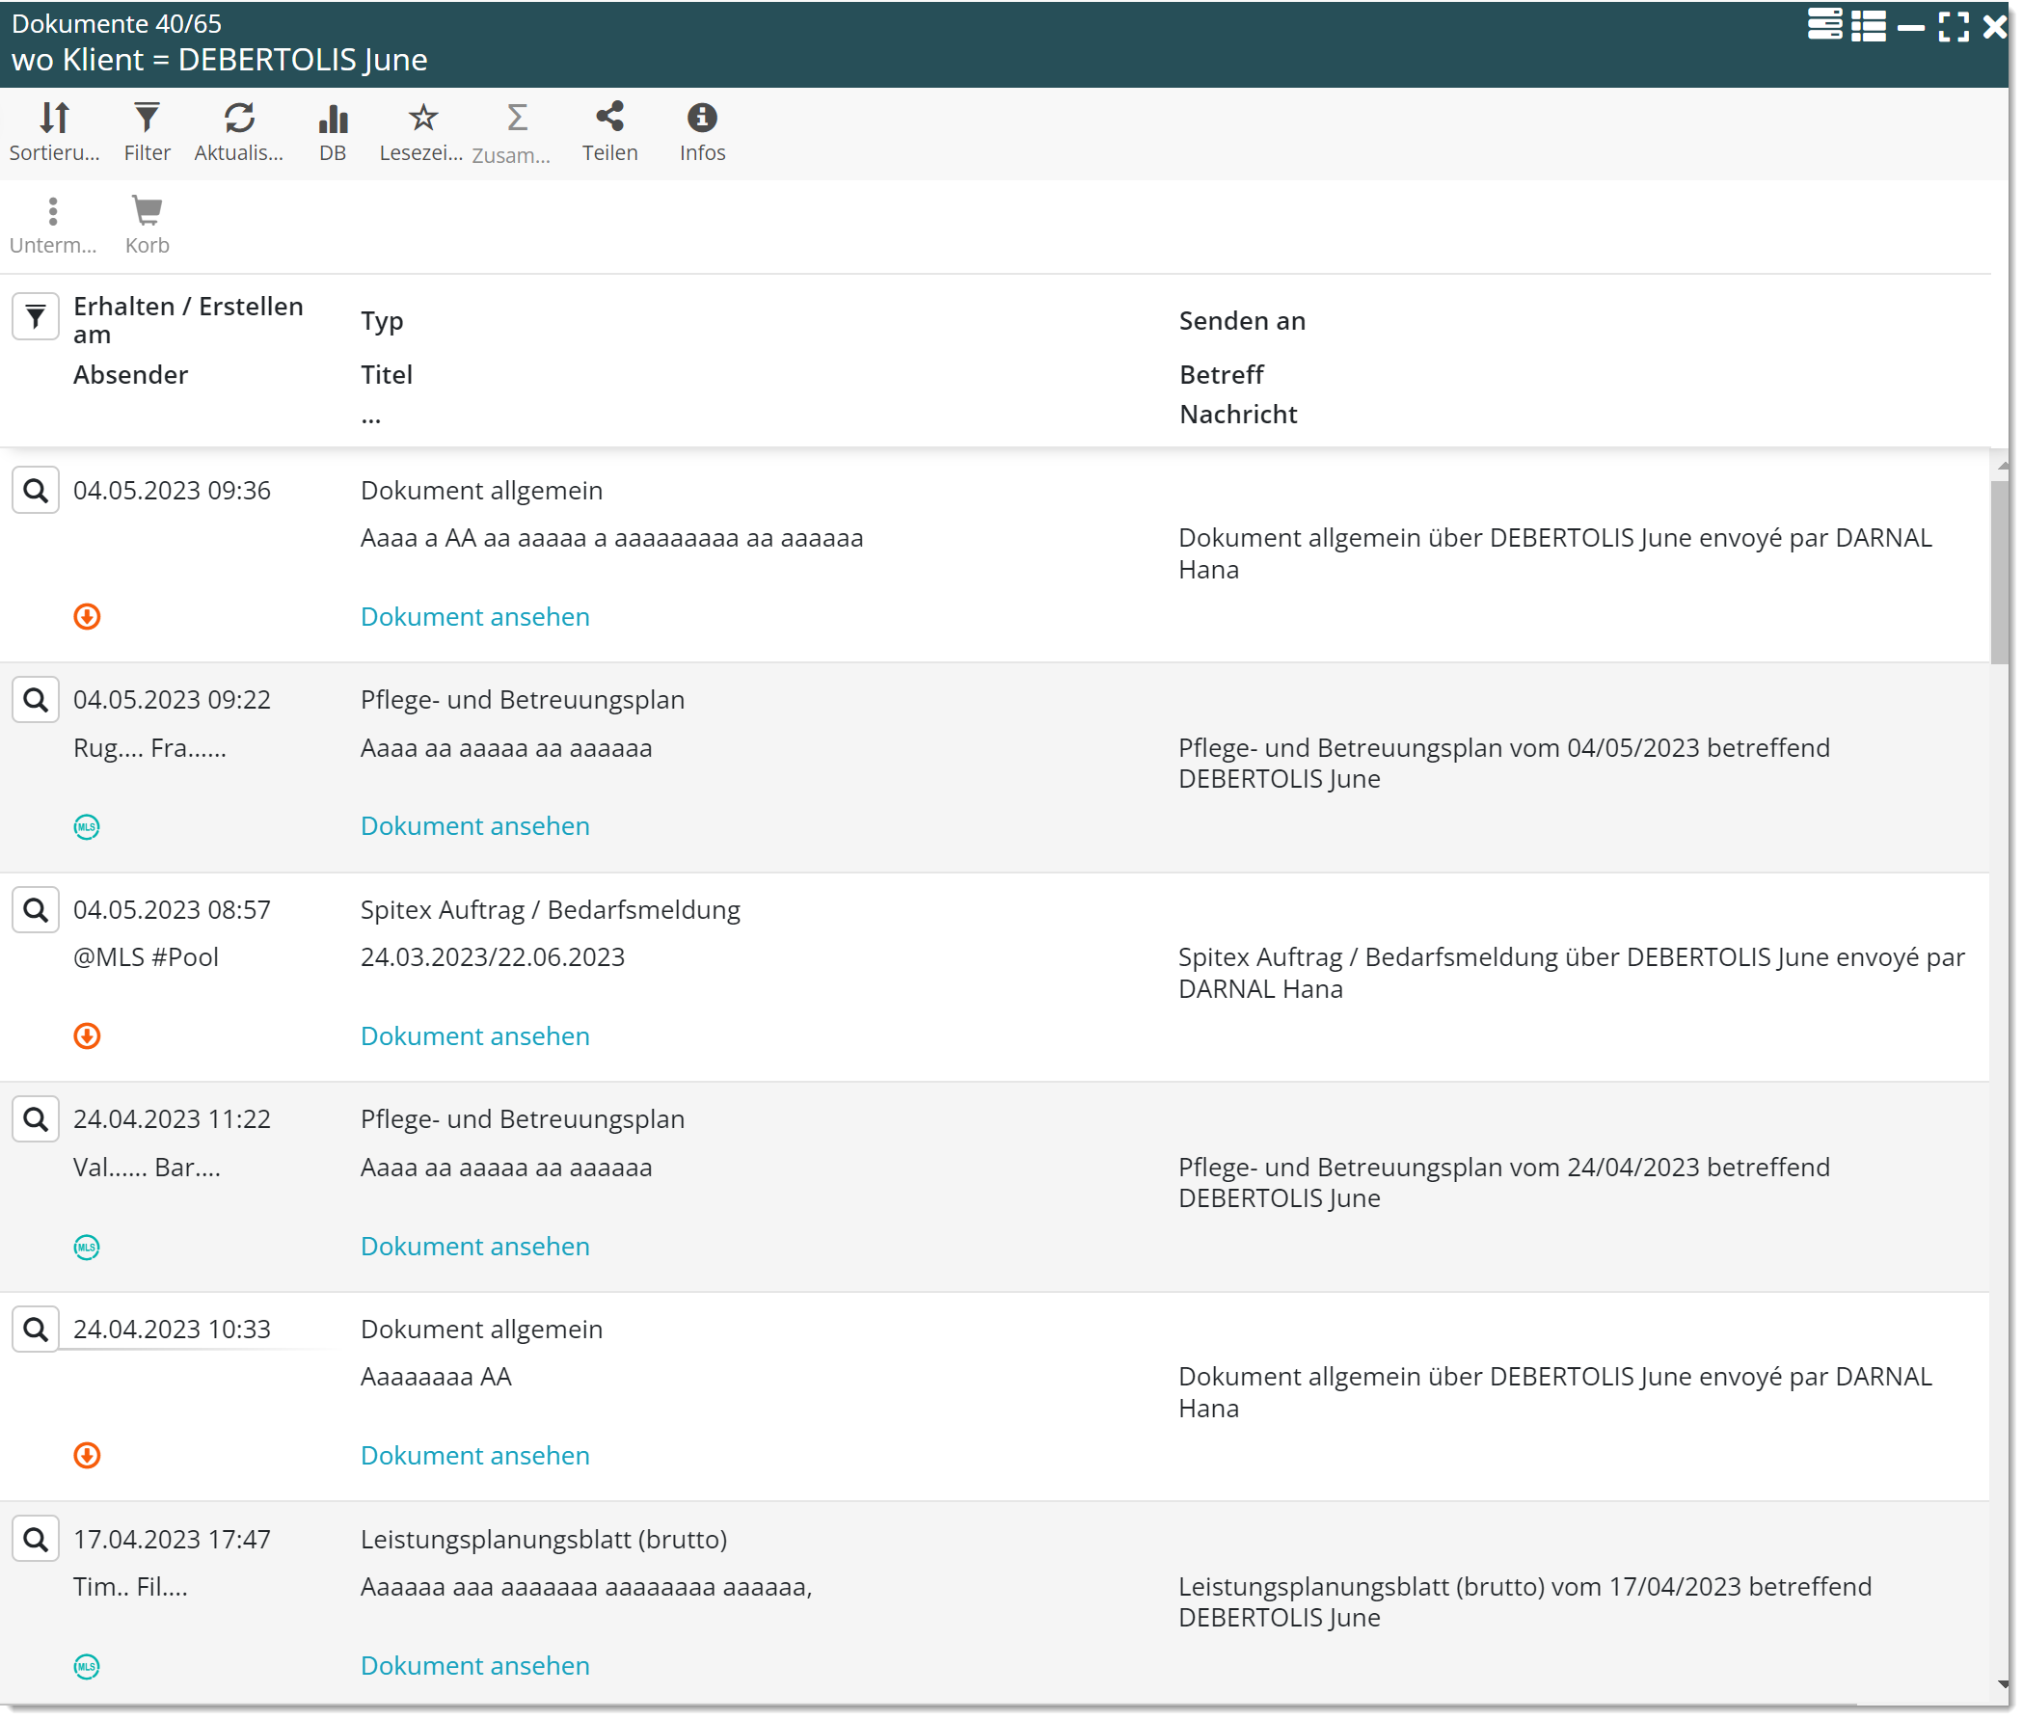Switch to compact row list view
This screenshot has width=2023, height=1720.
[x=1824, y=25]
